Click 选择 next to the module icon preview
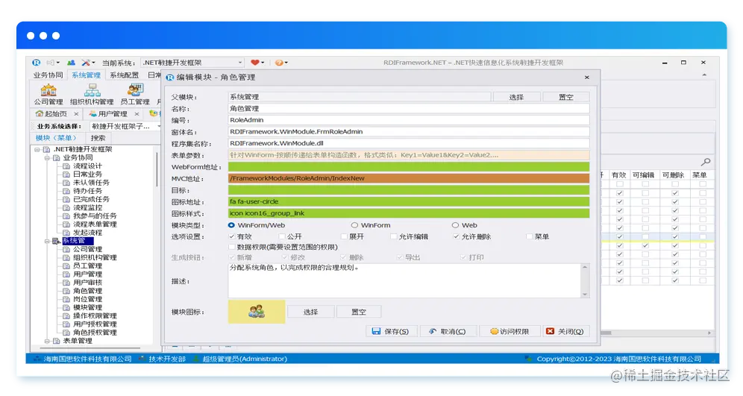Image resolution: width=743 pixels, height=396 pixels. (310, 312)
